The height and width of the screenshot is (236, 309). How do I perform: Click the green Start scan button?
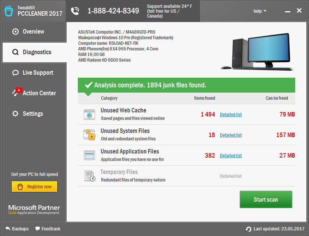coord(266,199)
